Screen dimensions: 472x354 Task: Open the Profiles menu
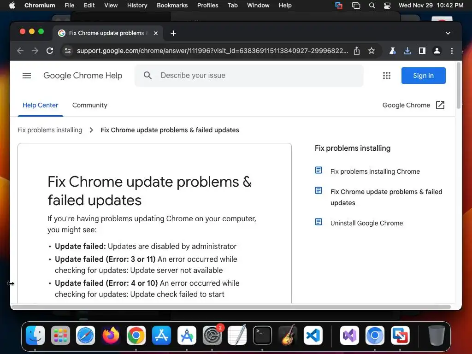208,6
